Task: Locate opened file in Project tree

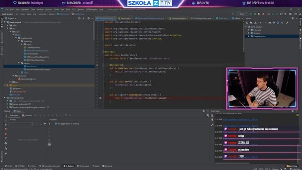Action: point(79,18)
